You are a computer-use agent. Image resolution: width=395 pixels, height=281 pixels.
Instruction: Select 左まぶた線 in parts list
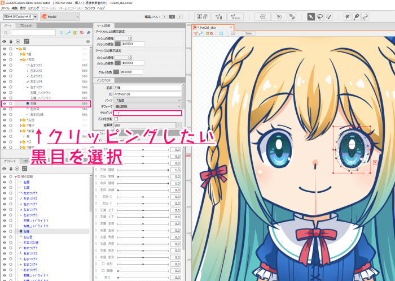tap(37, 114)
